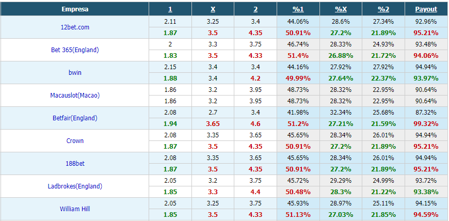Select Ladbrokes current away odds 4.4
Viewport: 449px width, 221px height.
point(255,192)
